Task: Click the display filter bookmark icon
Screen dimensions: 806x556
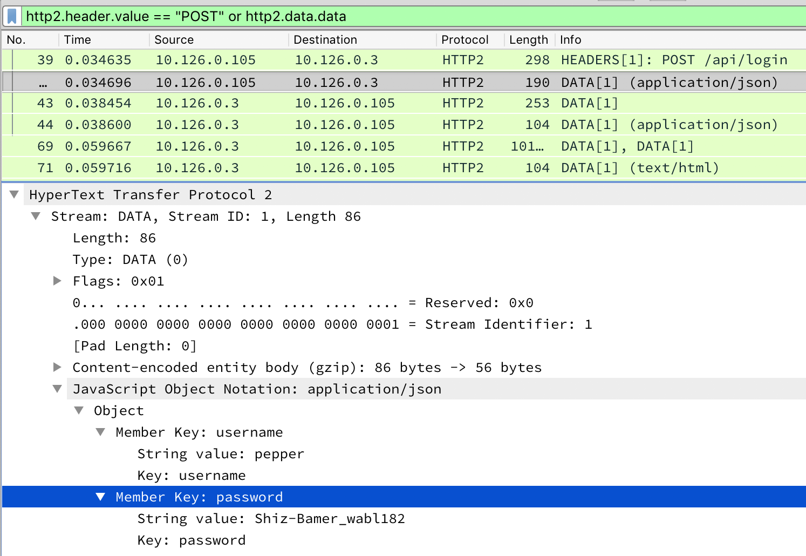Action: [12, 16]
